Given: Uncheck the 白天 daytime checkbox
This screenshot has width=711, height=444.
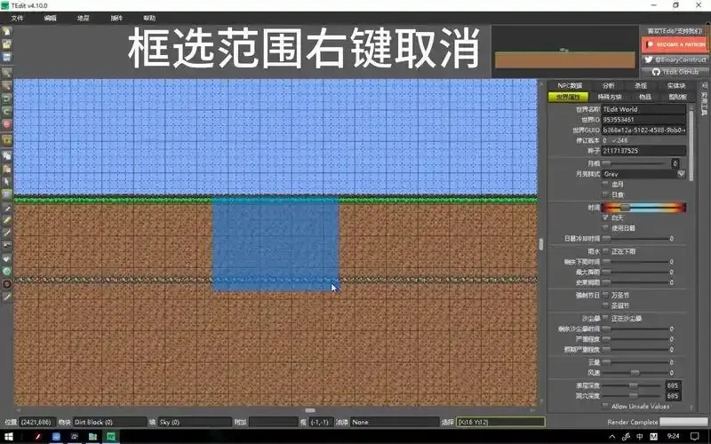Looking at the screenshot, I should [x=605, y=218].
